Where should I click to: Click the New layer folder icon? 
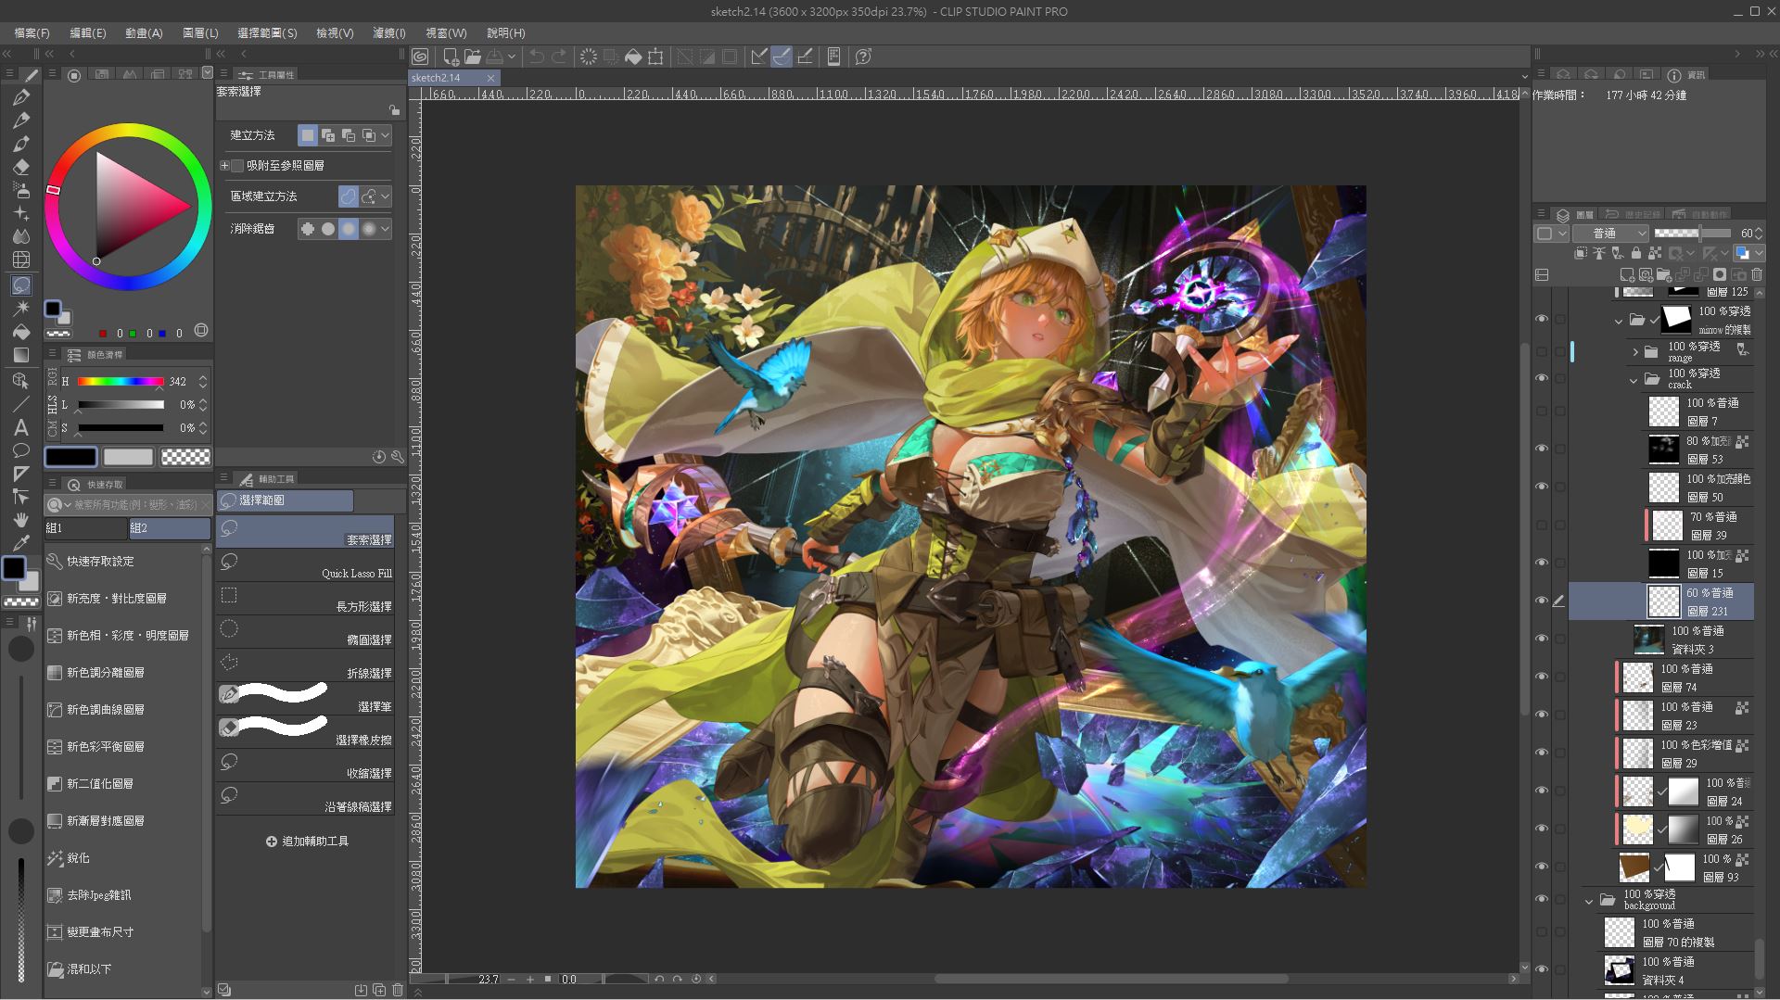coord(1664,274)
